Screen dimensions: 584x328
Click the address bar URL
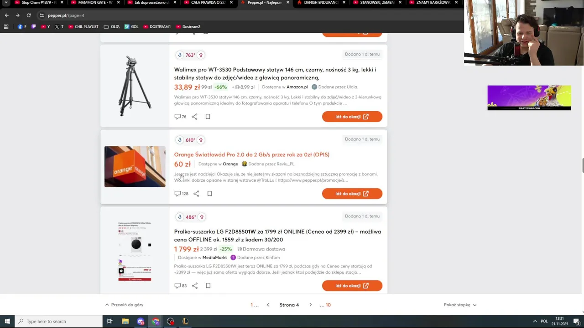coord(66,15)
